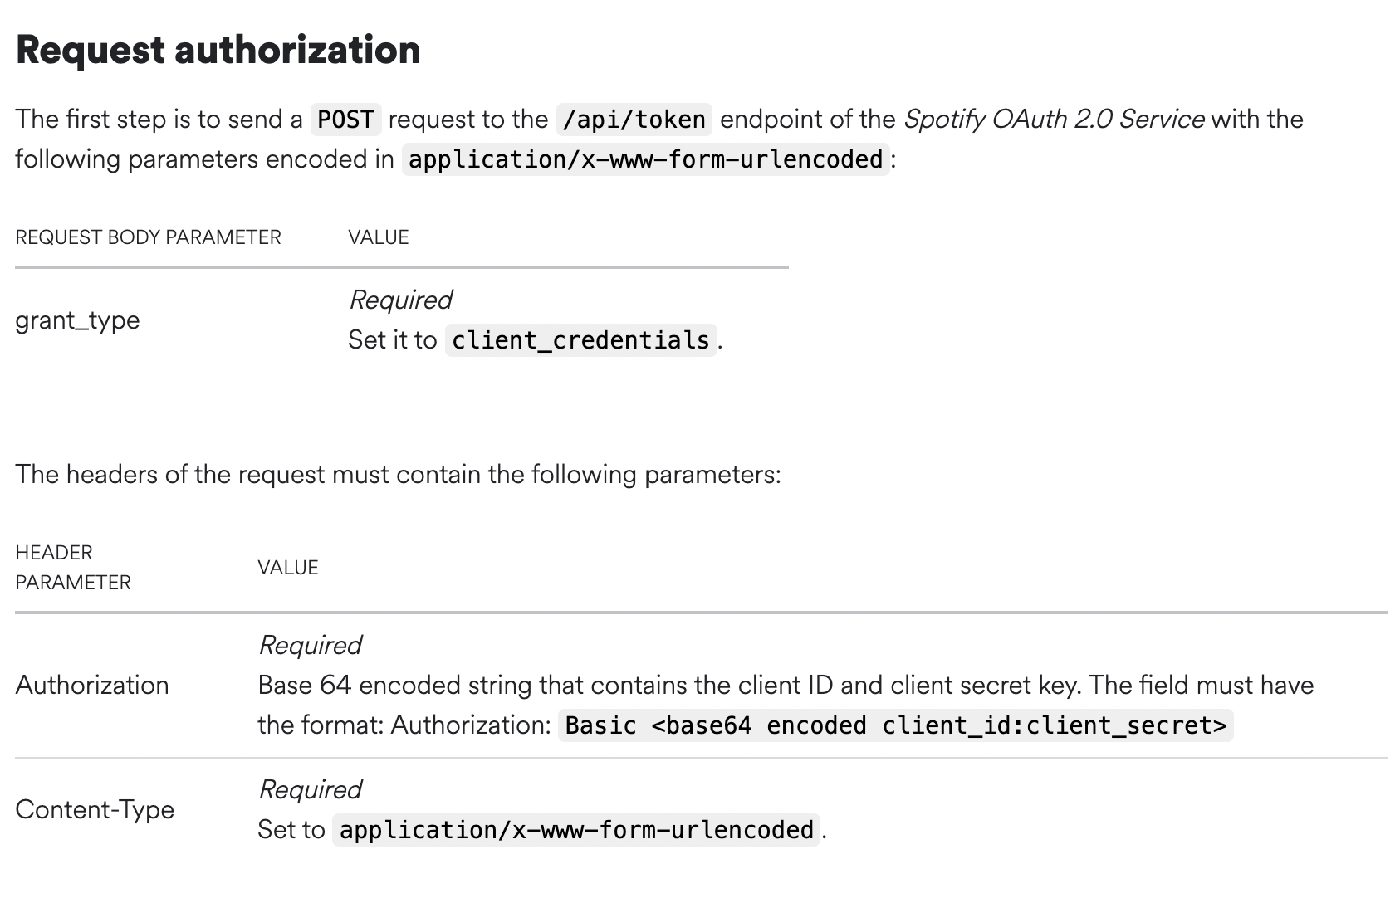Click the VALUE header of the body parameter table
1400x903 pixels.
click(x=379, y=237)
